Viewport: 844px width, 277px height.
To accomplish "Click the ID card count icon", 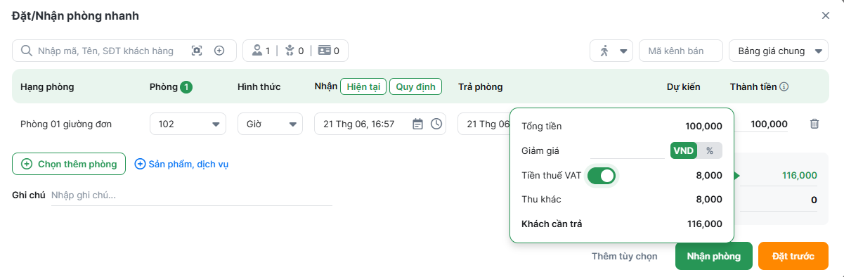I will [x=324, y=51].
